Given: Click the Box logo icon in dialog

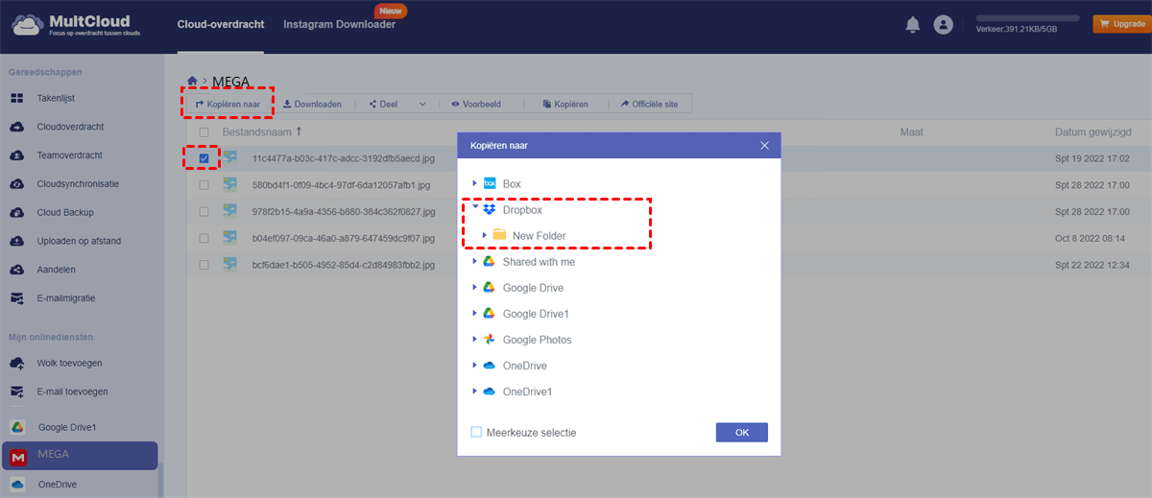Looking at the screenshot, I should coord(490,183).
